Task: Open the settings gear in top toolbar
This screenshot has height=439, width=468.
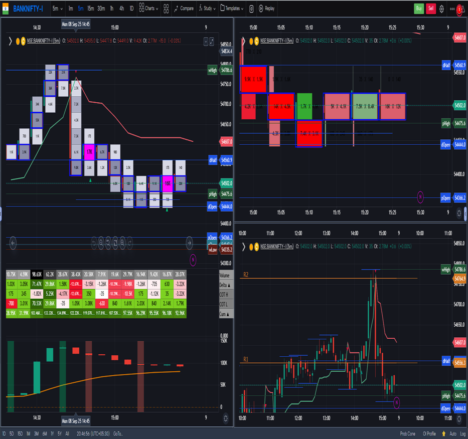Action: [441, 9]
